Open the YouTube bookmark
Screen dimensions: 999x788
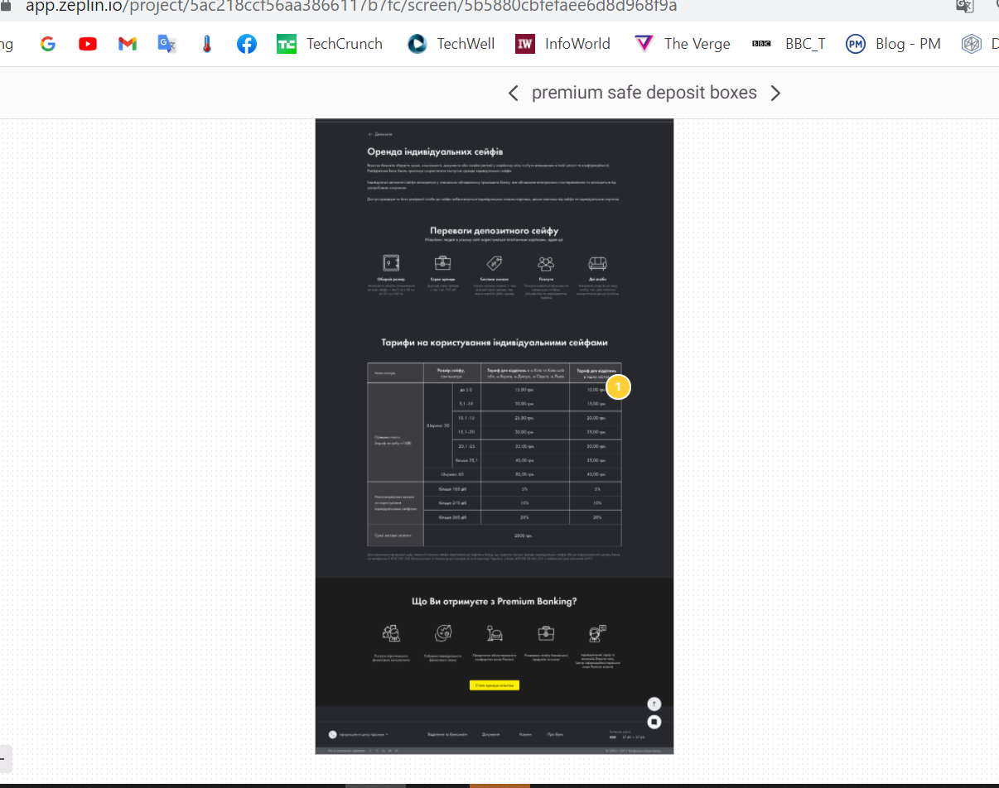[x=88, y=44]
